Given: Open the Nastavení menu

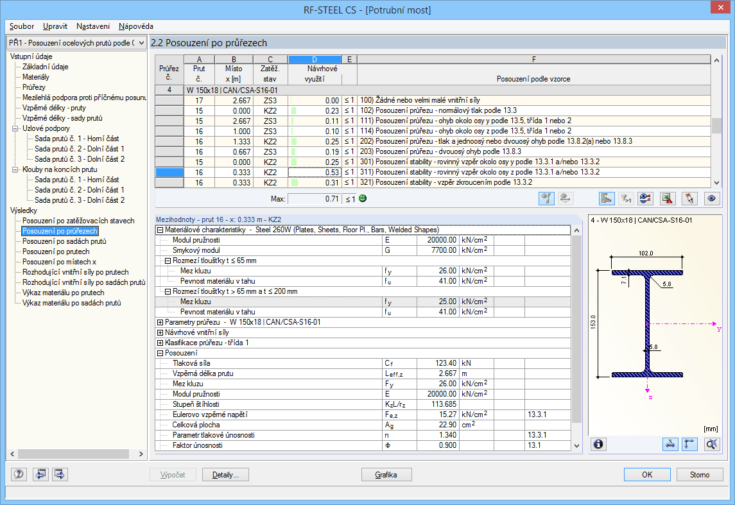Looking at the screenshot, I should (93, 26).
